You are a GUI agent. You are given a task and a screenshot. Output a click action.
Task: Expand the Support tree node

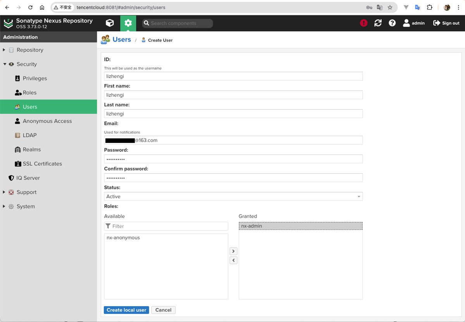click(x=4, y=192)
